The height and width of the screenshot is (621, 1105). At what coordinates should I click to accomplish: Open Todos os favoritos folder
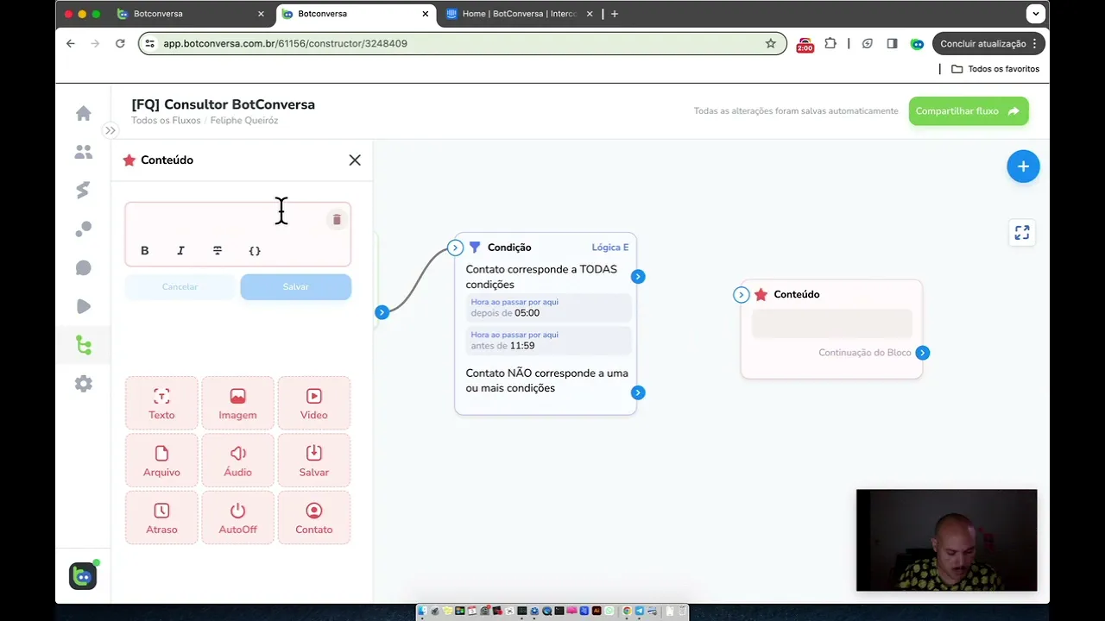click(995, 69)
